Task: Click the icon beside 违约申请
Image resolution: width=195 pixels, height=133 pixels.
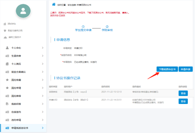Action: click(x=7, y=120)
